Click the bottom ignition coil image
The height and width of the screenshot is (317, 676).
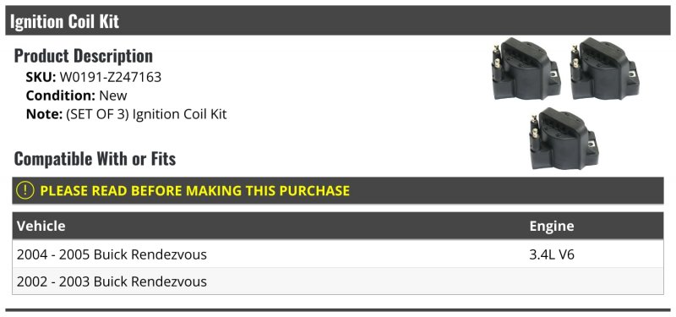tap(564, 139)
